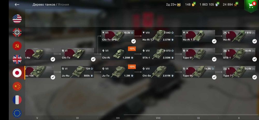
Task: Open the Chi-Ri tank card
Action: 118,54
